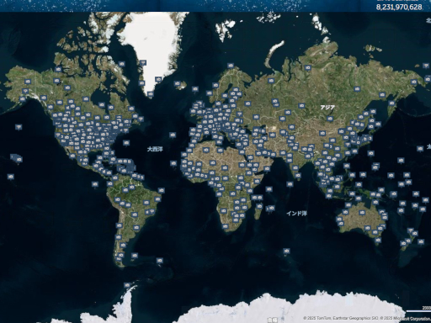Select the Yakutia marker in eastern Siberia
The height and width of the screenshot is (323, 431).
tap(357, 89)
